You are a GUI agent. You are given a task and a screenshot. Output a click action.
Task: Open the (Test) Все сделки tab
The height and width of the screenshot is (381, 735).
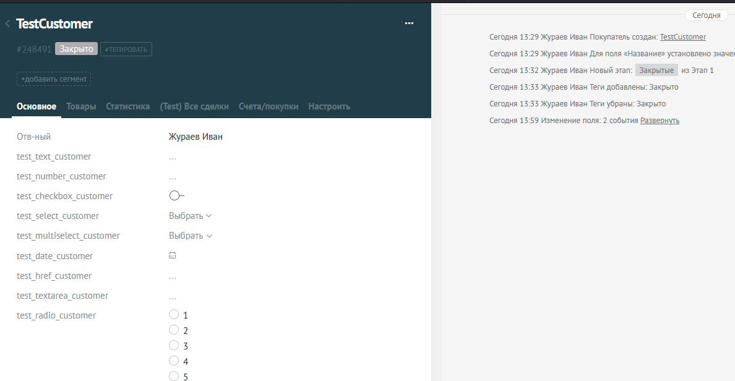click(194, 106)
